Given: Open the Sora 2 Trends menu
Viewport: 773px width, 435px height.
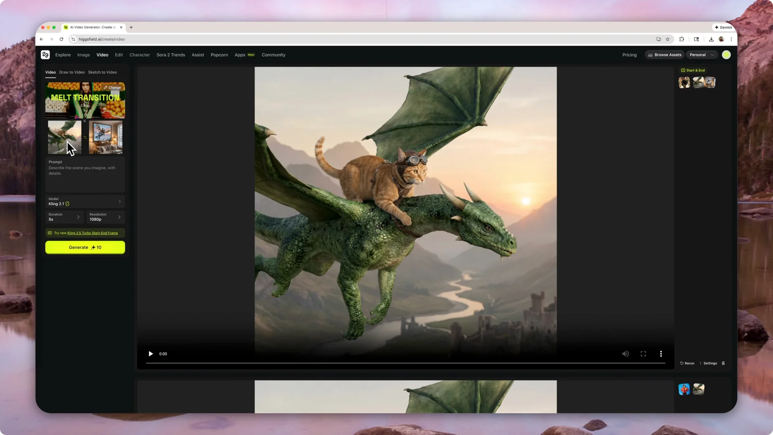Looking at the screenshot, I should click(171, 55).
